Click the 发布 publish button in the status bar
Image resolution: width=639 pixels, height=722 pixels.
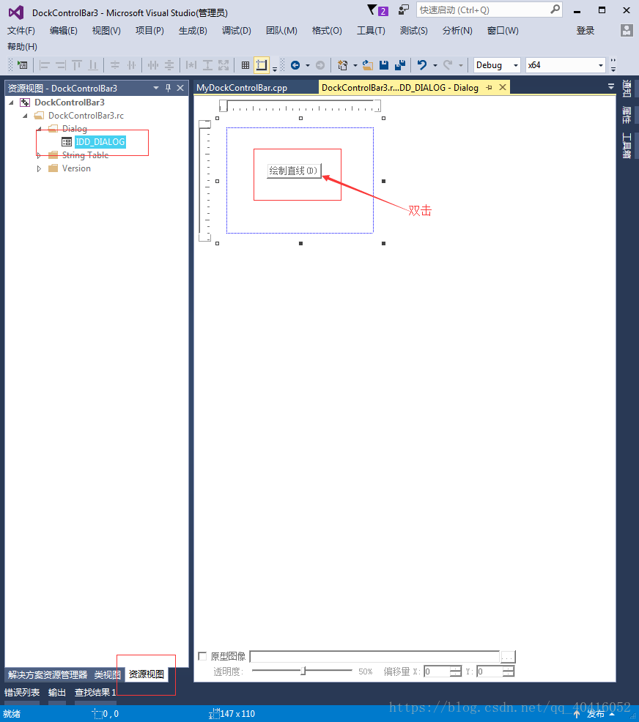click(x=595, y=714)
